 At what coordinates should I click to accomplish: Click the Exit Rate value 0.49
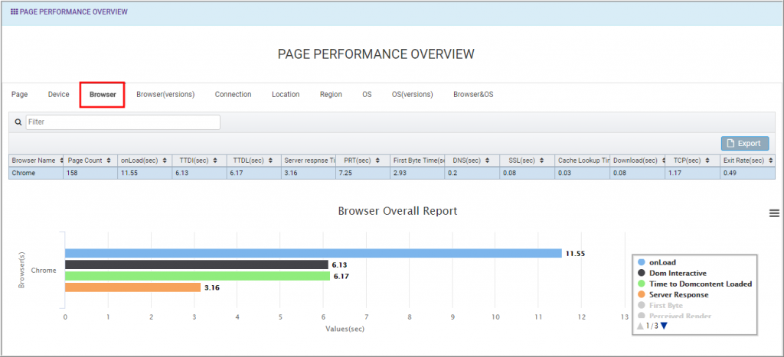point(747,174)
